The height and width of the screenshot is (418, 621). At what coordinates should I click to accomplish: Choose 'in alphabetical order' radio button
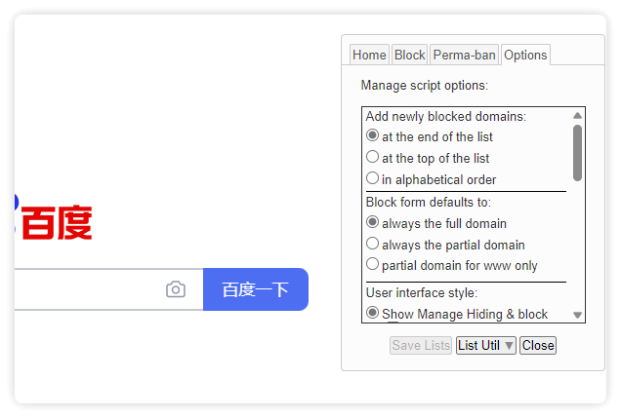pos(372,179)
